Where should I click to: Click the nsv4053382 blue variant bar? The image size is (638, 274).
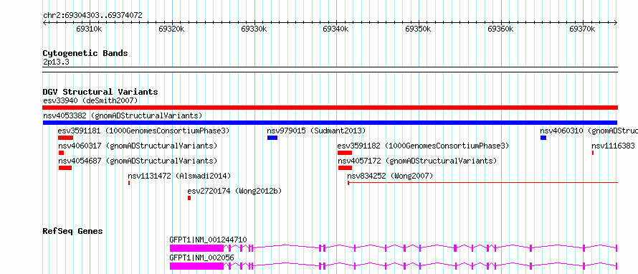click(330, 123)
